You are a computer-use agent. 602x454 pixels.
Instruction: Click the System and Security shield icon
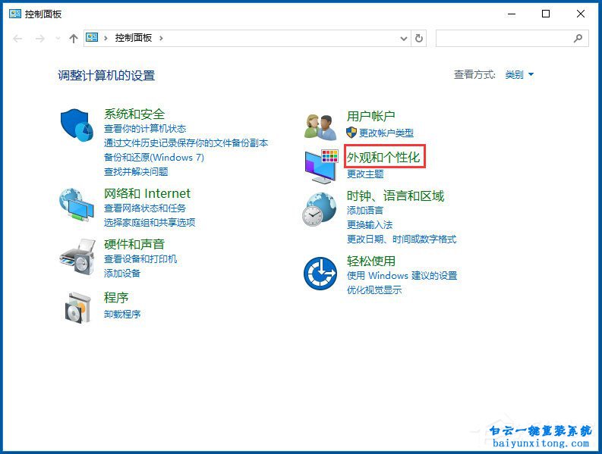click(x=77, y=125)
